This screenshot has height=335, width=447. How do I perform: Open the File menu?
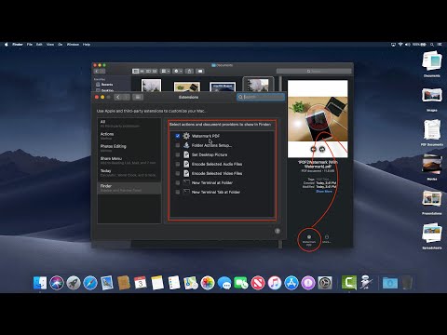[x=30, y=45]
